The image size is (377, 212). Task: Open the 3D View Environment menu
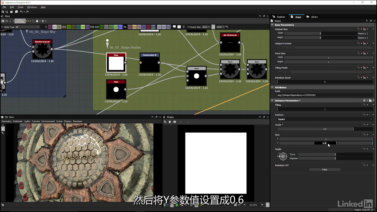click(x=48, y=121)
